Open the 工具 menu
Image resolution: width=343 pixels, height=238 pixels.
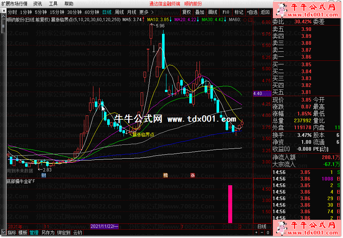click(53, 4)
